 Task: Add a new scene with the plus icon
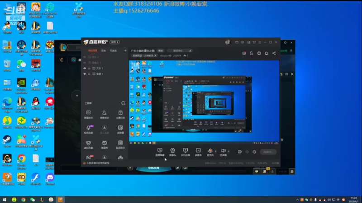pyautogui.click(x=125, y=51)
